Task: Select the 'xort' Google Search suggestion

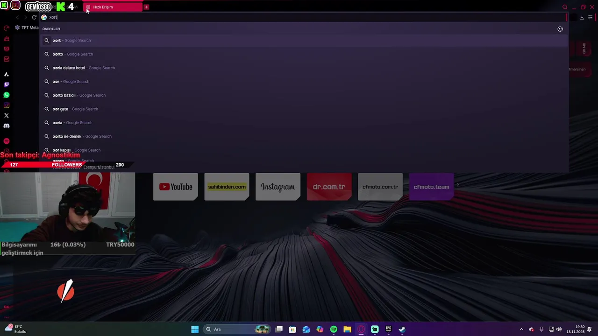Action: [304, 41]
